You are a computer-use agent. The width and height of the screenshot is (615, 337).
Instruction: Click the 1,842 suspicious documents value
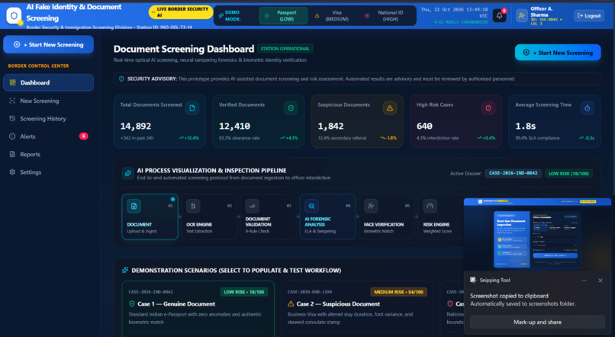tap(330, 126)
